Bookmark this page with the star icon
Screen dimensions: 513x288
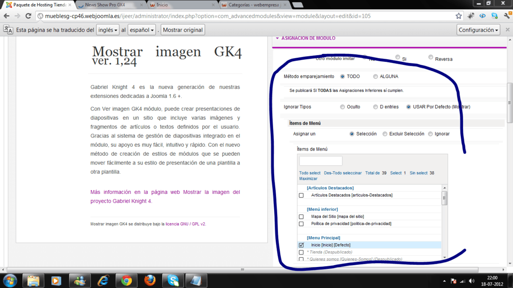tap(459, 16)
